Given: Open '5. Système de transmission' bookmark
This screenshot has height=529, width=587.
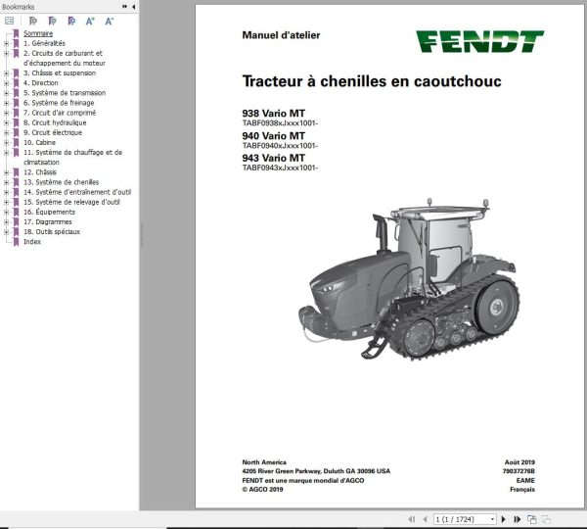Looking at the screenshot, I should (65, 93).
